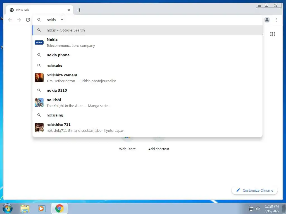
Task: Minimize the Chrome window
Action: [x=259, y=6]
